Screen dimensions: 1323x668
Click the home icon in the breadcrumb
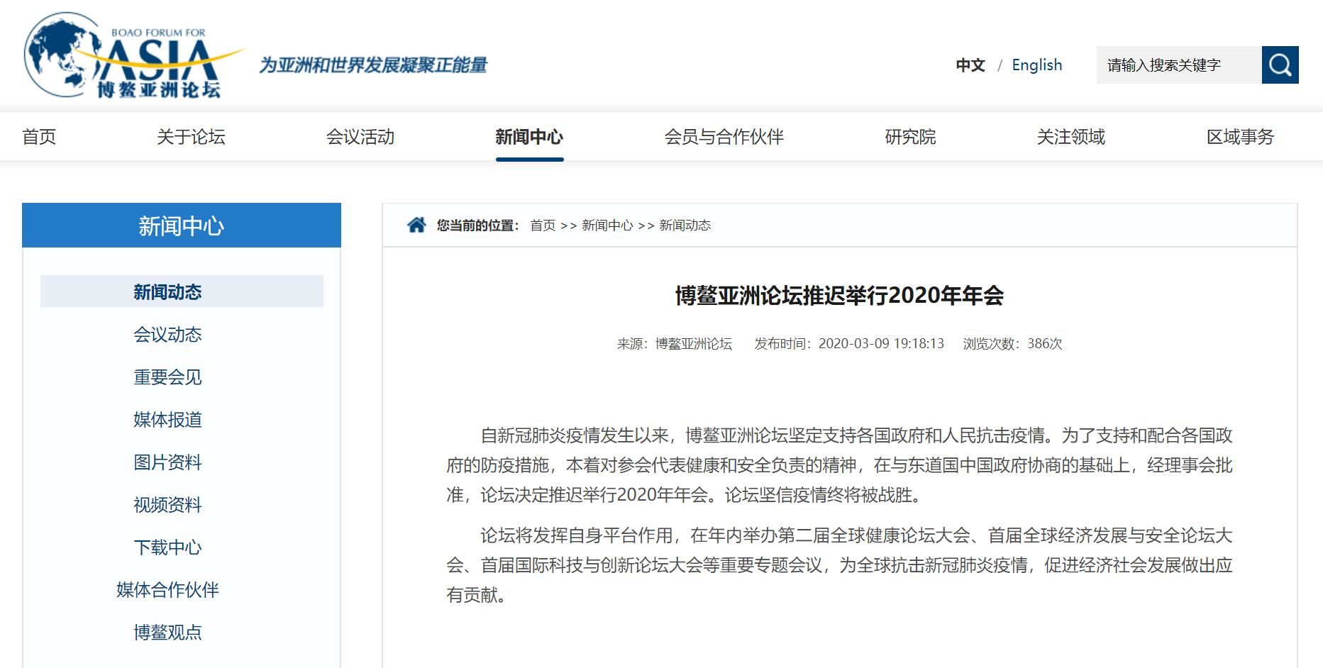416,226
